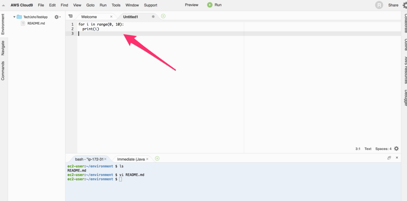Change syntax mode from Text

point(368,149)
